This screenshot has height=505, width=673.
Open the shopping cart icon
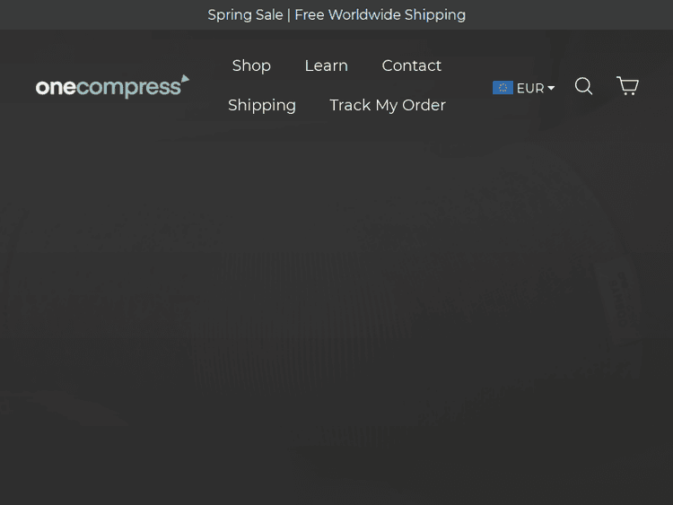(x=627, y=86)
